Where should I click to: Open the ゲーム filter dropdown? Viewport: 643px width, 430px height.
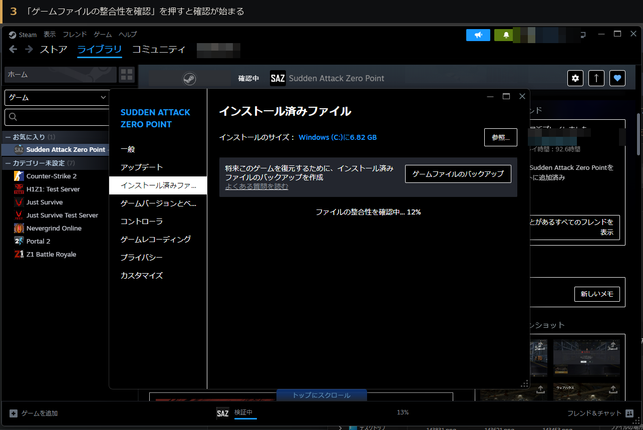(57, 97)
